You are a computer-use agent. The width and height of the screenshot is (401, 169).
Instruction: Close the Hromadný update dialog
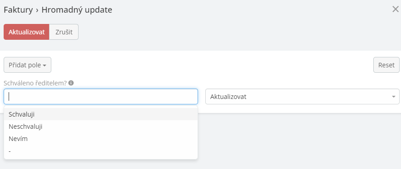pos(396,9)
